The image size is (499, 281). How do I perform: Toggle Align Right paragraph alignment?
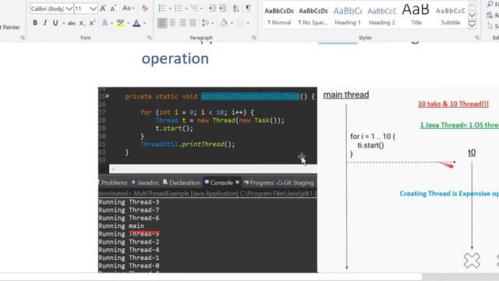(182, 23)
